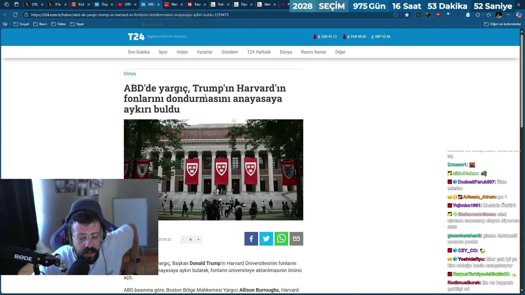Image resolution: width=525 pixels, height=295 pixels.
Task: Click chat username DodoaliFaruk007
Action: pyautogui.click(x=477, y=182)
